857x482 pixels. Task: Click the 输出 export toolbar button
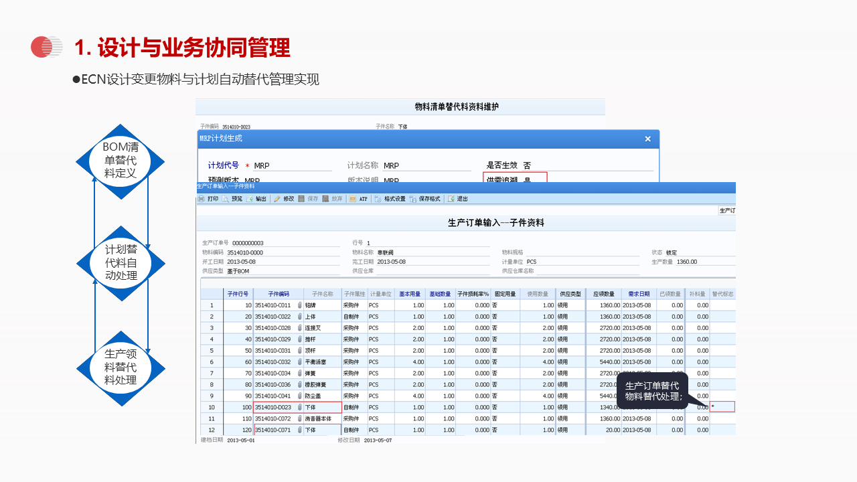tap(256, 199)
